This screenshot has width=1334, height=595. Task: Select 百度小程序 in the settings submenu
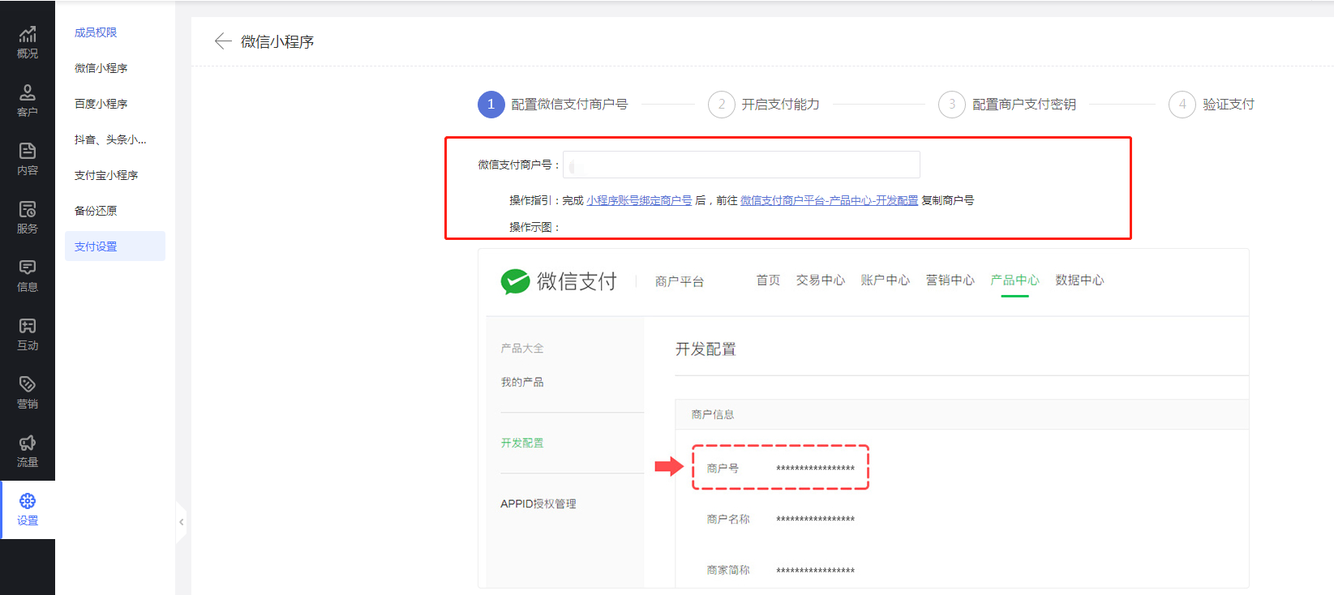(x=101, y=104)
